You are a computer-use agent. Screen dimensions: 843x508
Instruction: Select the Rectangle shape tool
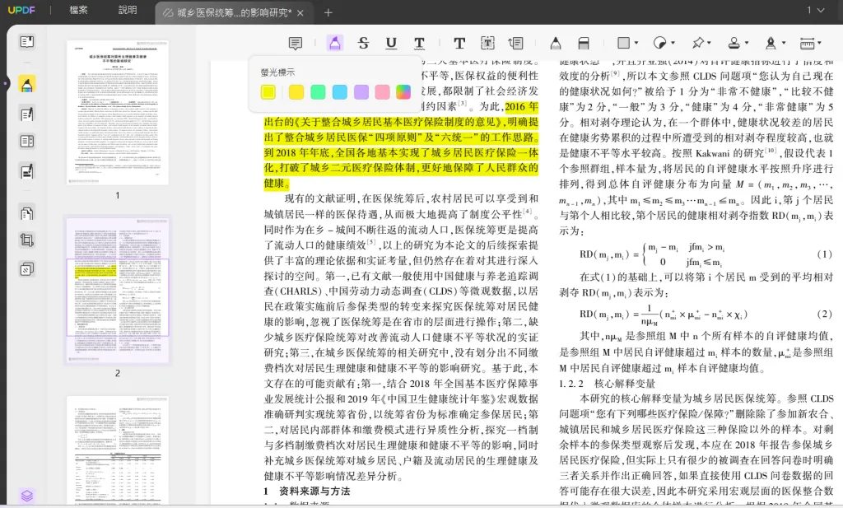(624, 43)
